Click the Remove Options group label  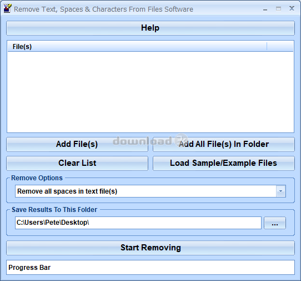coord(37,178)
